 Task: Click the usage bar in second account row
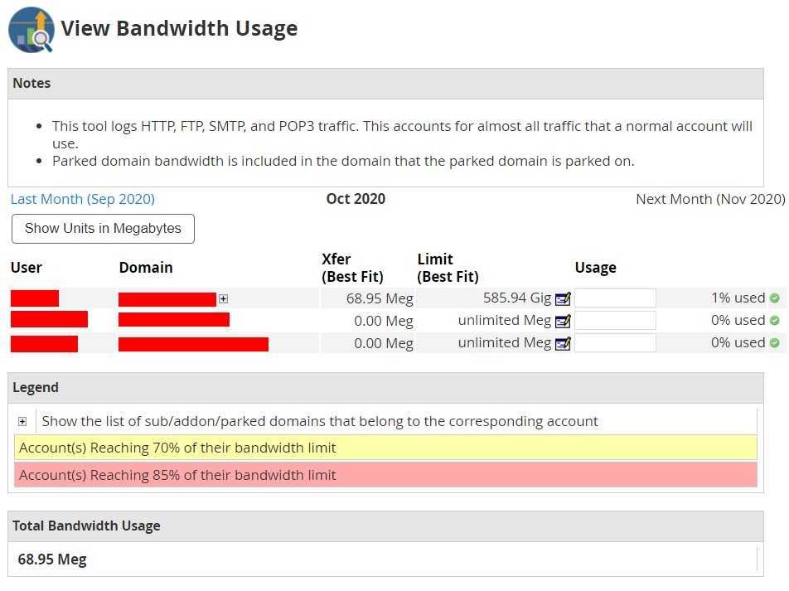tap(615, 321)
